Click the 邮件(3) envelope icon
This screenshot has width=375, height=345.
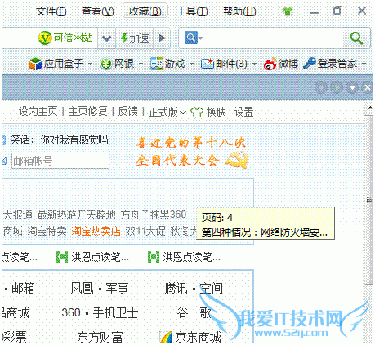pos(208,64)
